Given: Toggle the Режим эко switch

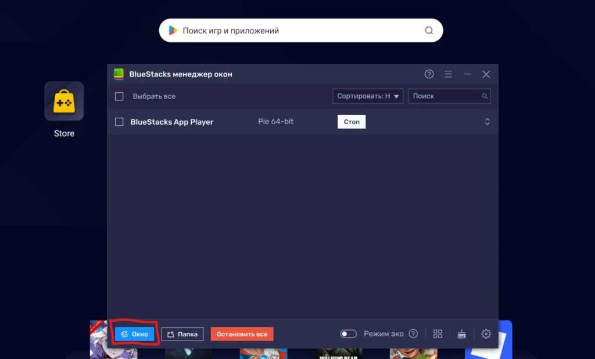Looking at the screenshot, I should [x=348, y=334].
